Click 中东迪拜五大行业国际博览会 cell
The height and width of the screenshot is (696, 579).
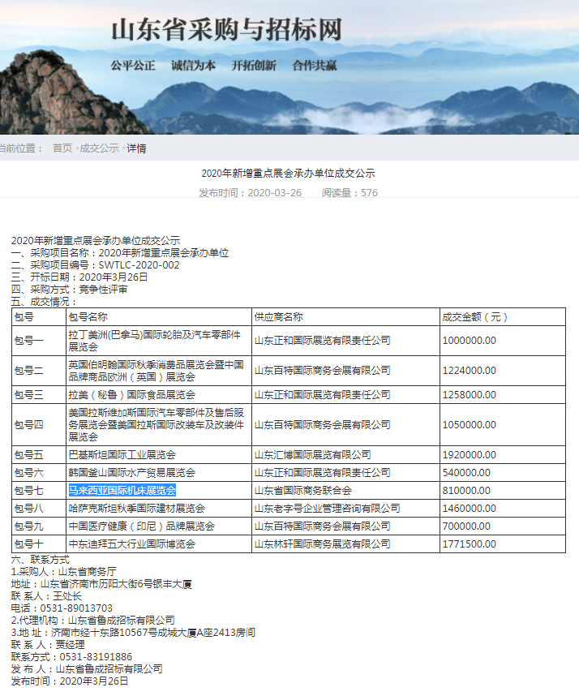click(159, 543)
